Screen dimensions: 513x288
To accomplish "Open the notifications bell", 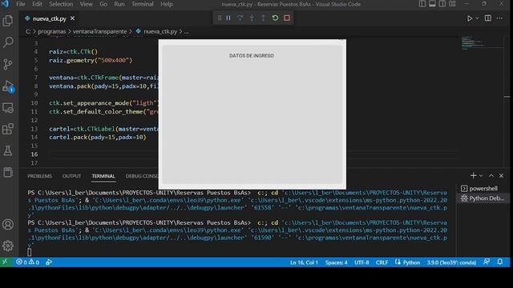I will tap(500, 262).
